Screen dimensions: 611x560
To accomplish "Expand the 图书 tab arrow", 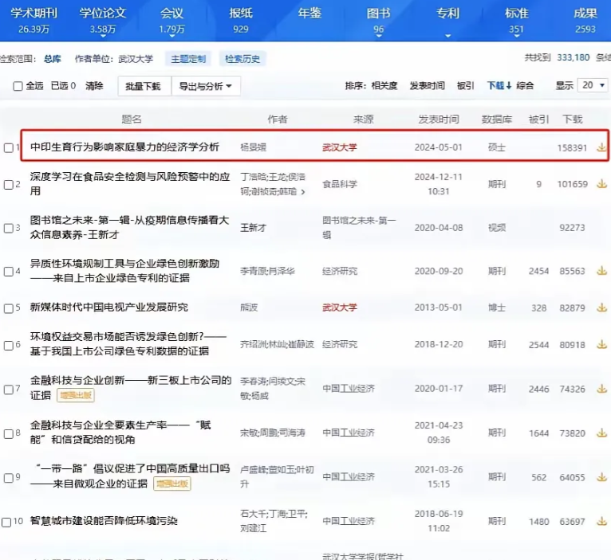I will pyautogui.click(x=378, y=36).
